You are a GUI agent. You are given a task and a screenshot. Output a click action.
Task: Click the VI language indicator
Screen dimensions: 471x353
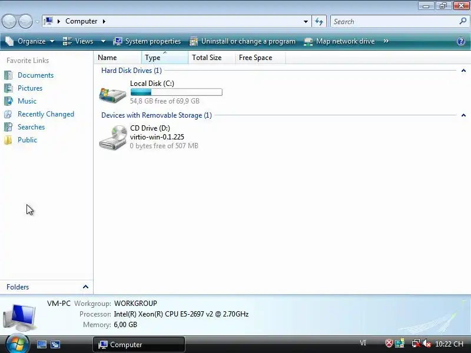coord(363,343)
